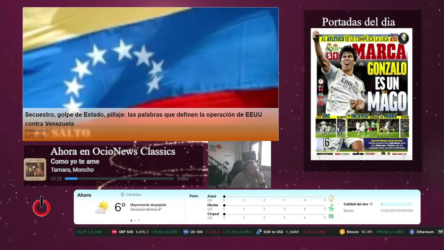The width and height of the screenshot is (444, 250).
Task: Click the news date 5.01.2026
Action: point(35,137)
